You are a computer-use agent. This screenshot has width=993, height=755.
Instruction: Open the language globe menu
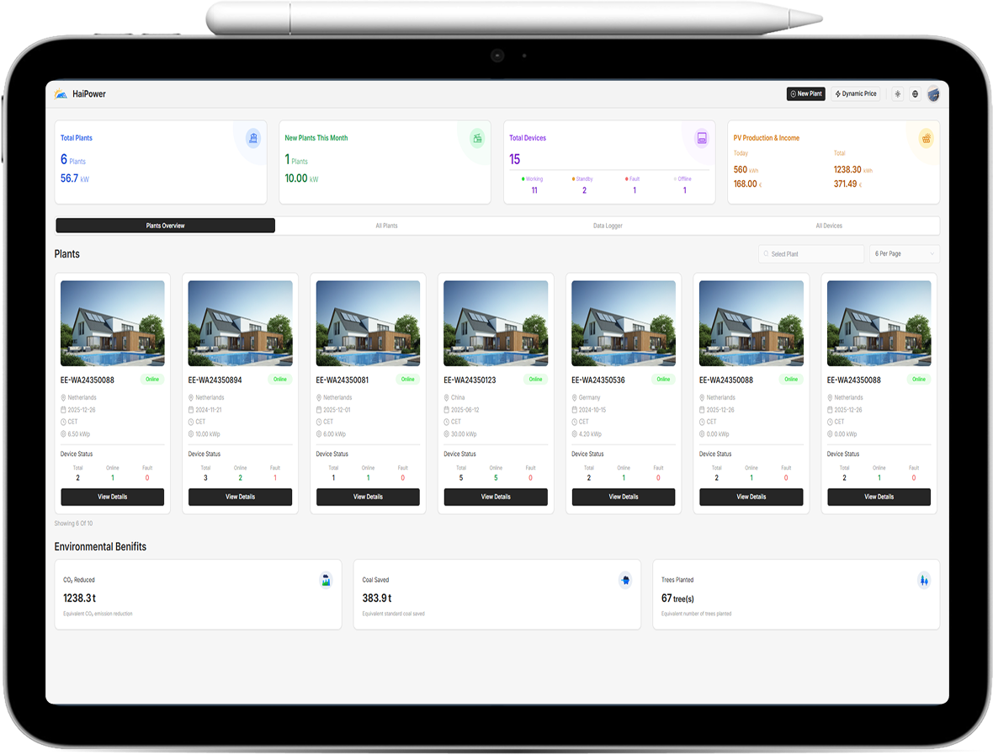(915, 94)
